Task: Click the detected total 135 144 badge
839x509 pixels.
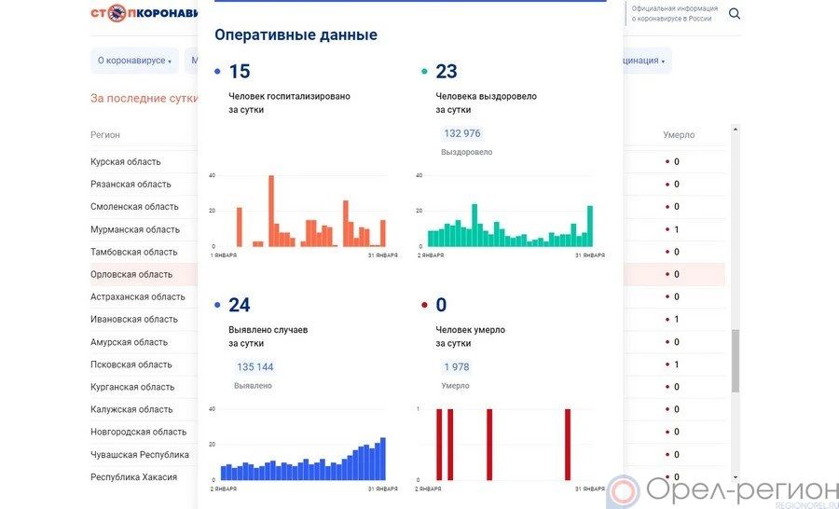Action: pyautogui.click(x=254, y=367)
